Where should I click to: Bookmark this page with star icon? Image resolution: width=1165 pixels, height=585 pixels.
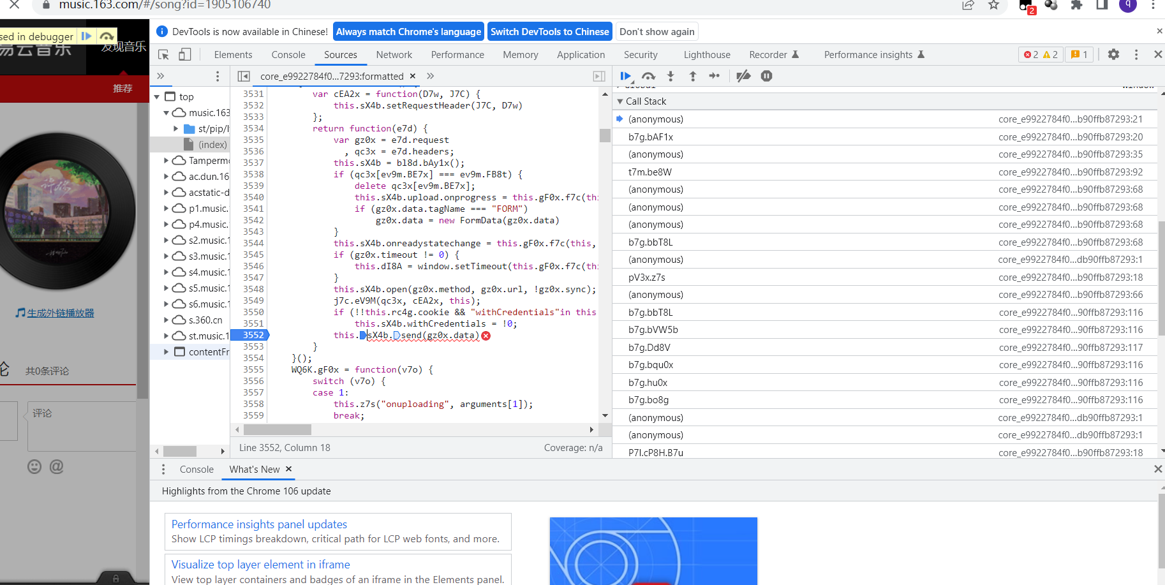coord(993,5)
